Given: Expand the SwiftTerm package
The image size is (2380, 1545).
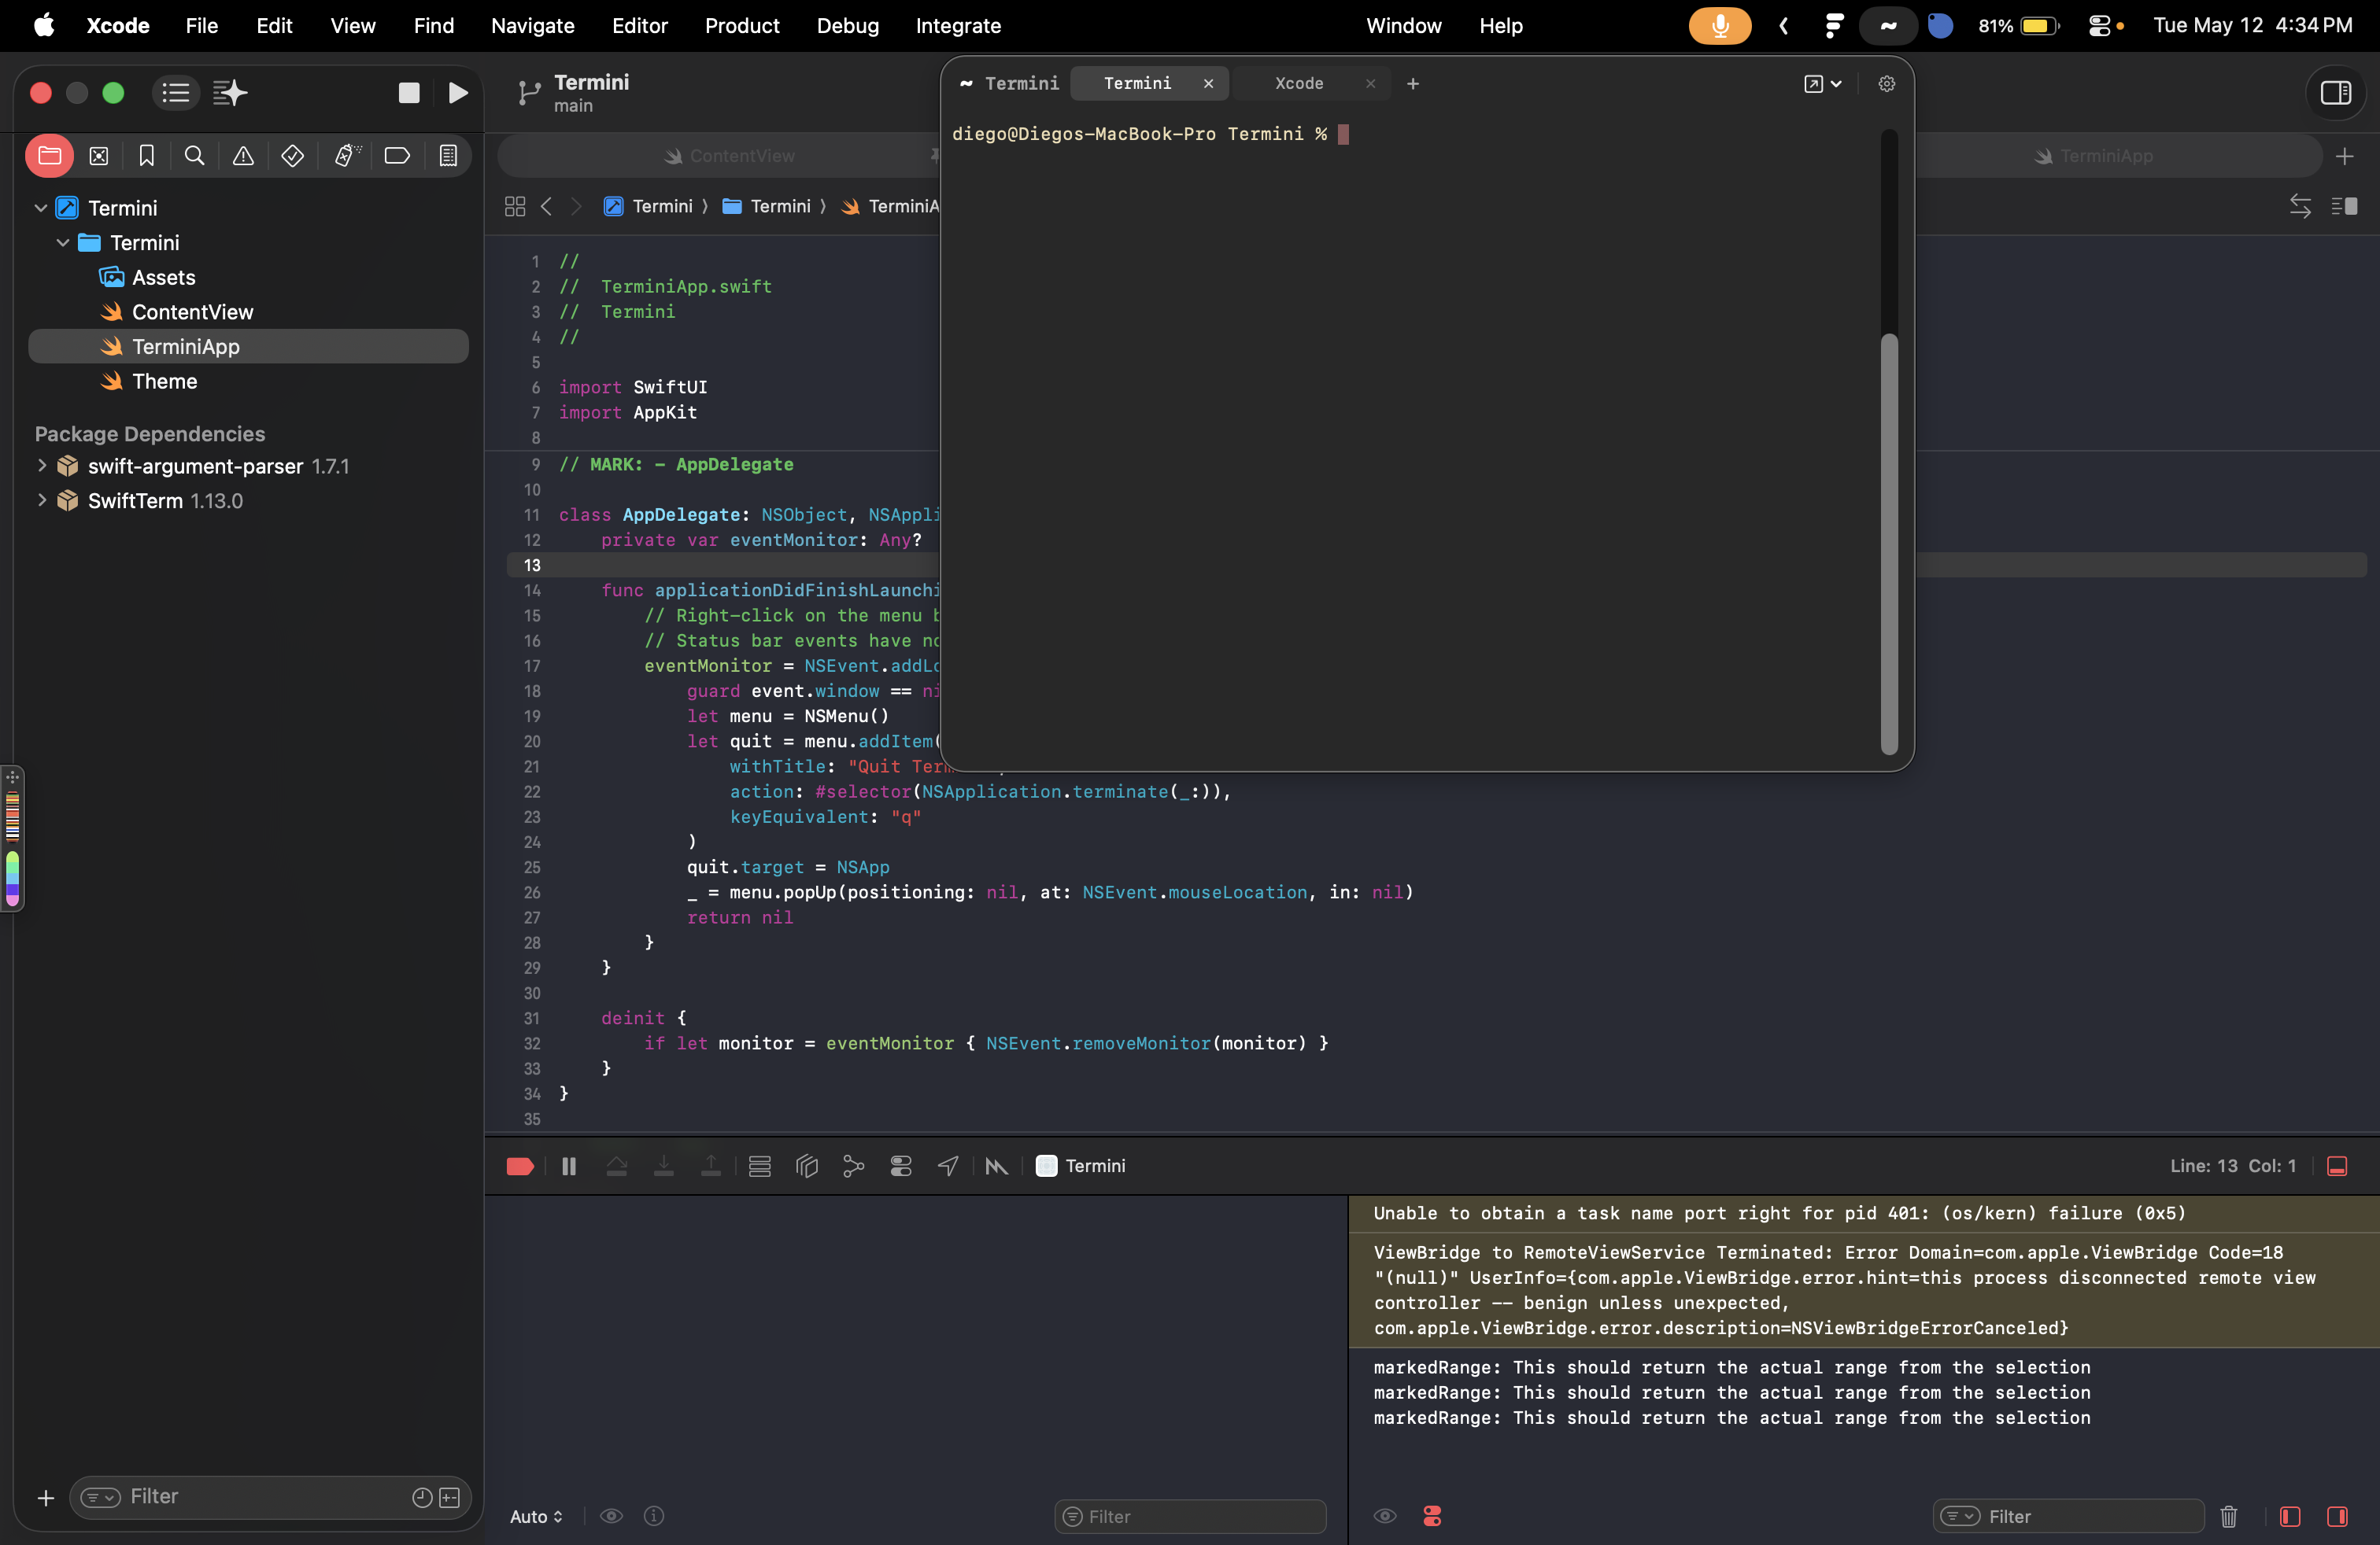Looking at the screenshot, I should point(41,500).
